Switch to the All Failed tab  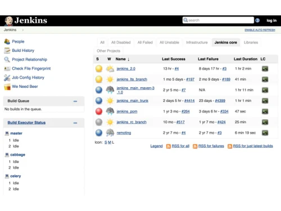[145, 42]
